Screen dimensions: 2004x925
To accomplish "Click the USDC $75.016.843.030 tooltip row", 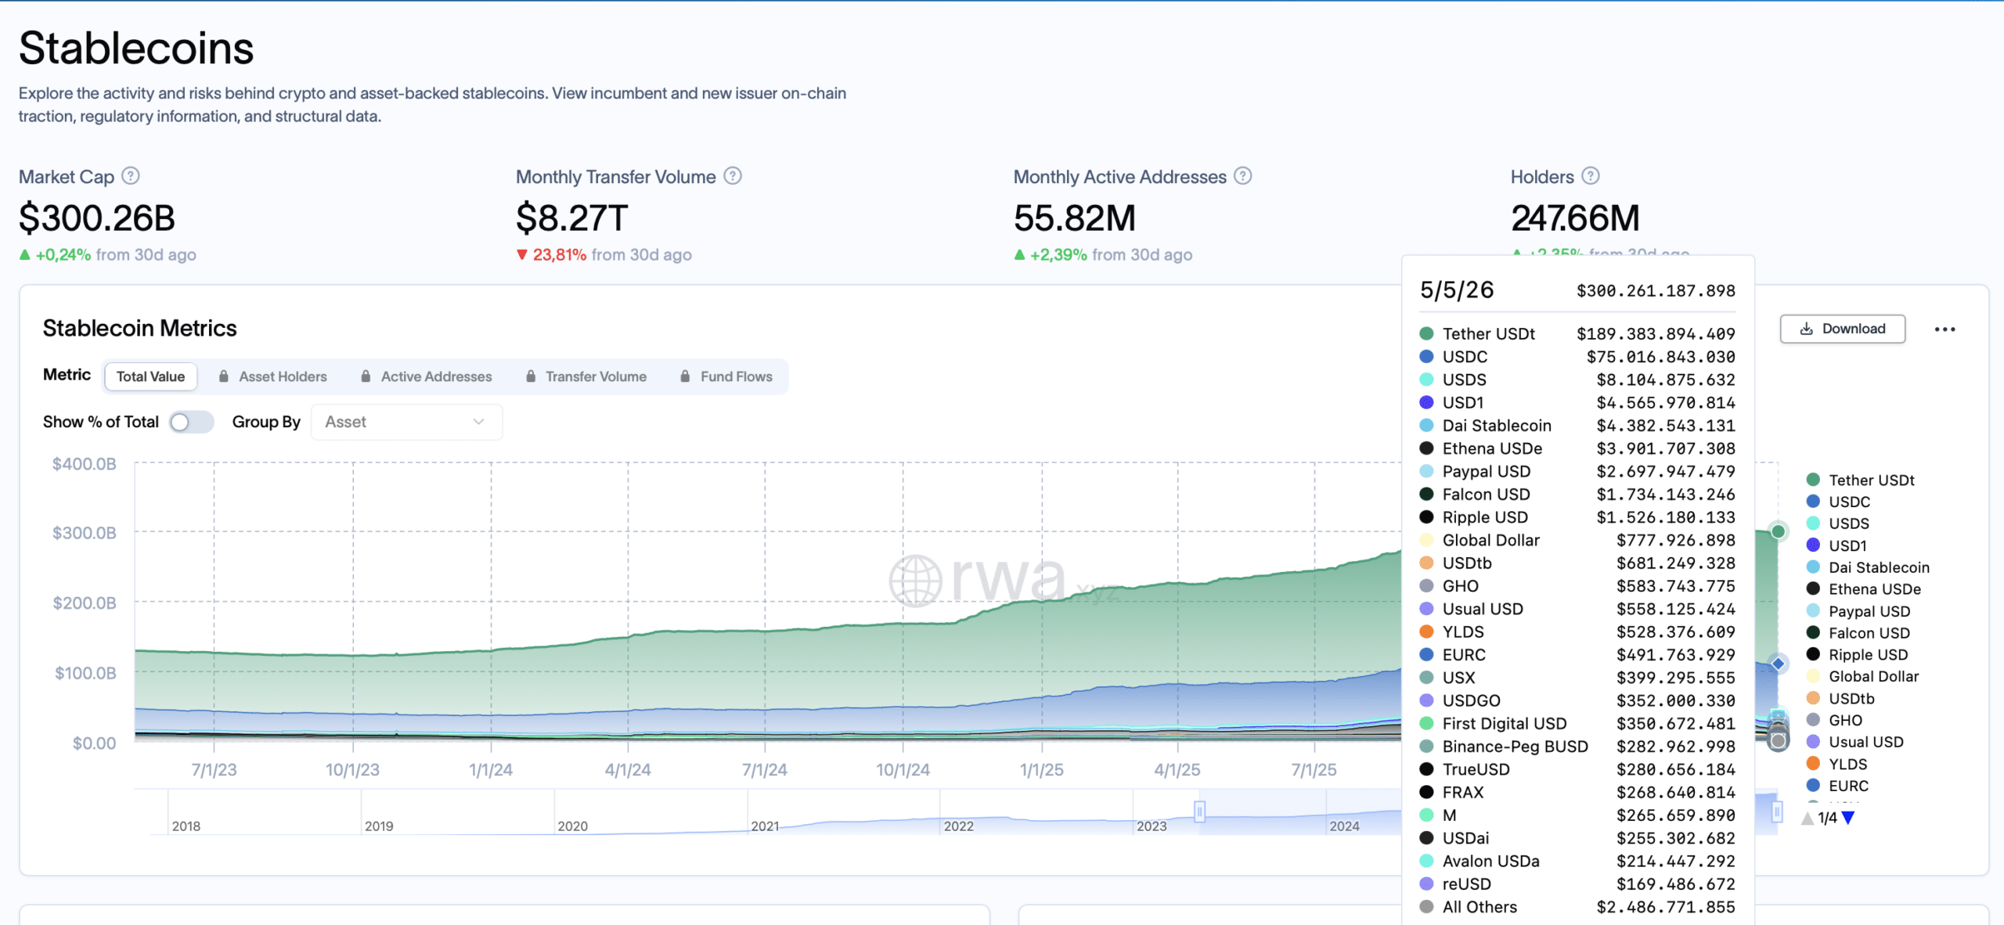I will (1577, 357).
